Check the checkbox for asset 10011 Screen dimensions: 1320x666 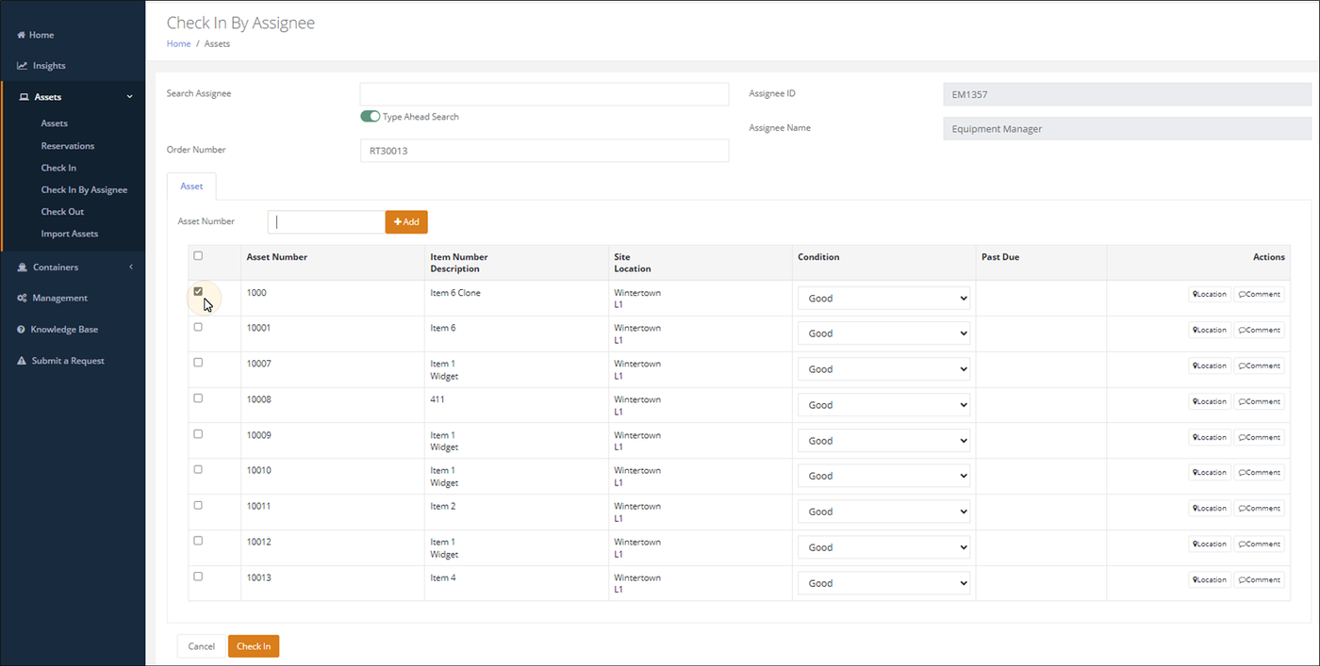coord(198,505)
